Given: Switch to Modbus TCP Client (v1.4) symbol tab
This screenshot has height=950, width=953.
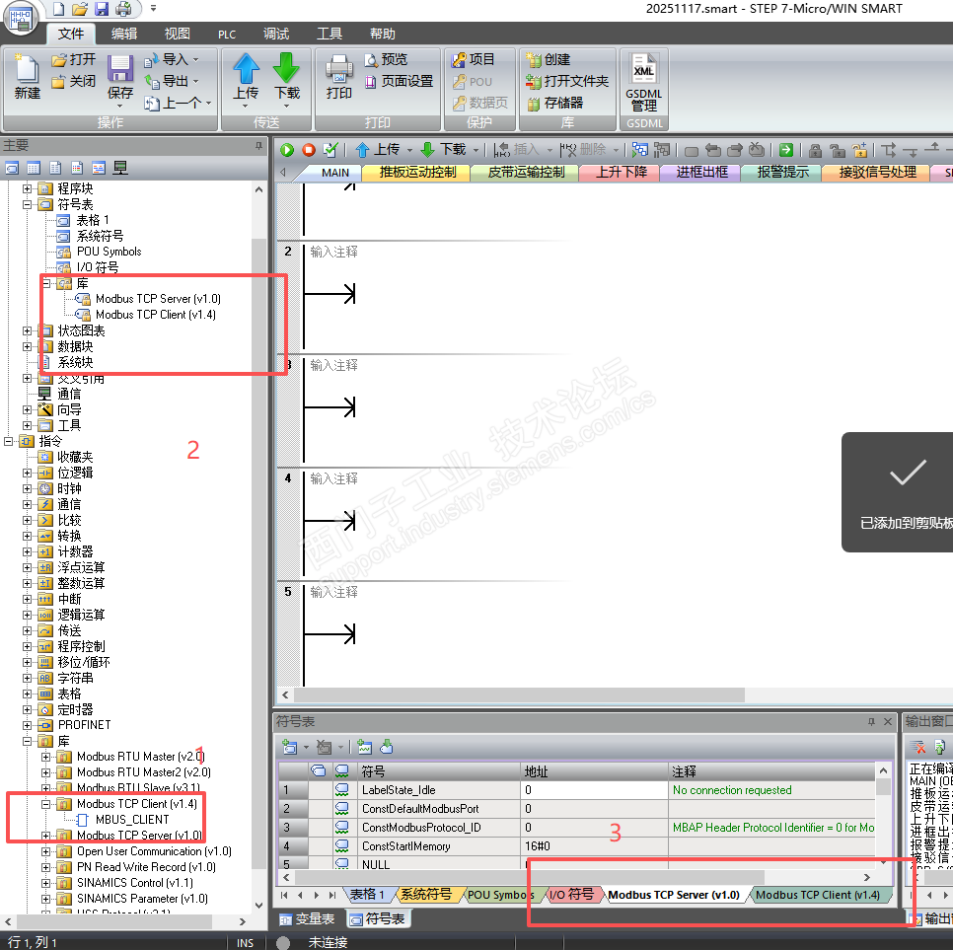Looking at the screenshot, I should click(x=818, y=895).
